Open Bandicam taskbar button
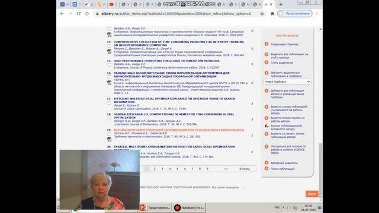This screenshot has width=379, height=213. point(189,208)
